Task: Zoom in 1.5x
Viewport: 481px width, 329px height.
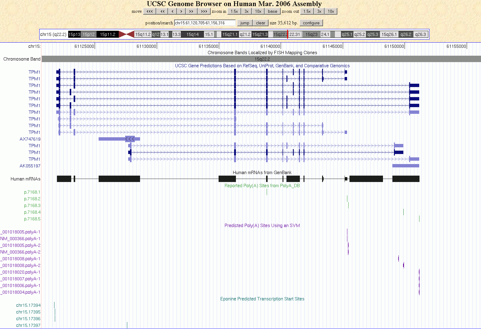Action: (234, 11)
